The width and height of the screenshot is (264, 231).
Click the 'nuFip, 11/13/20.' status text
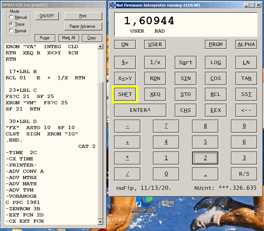[144, 188]
